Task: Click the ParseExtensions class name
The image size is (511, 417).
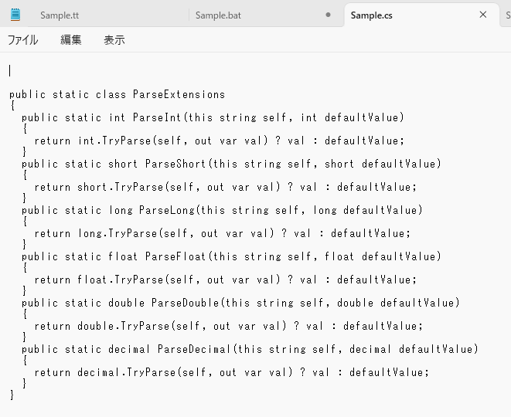Action: coord(179,94)
